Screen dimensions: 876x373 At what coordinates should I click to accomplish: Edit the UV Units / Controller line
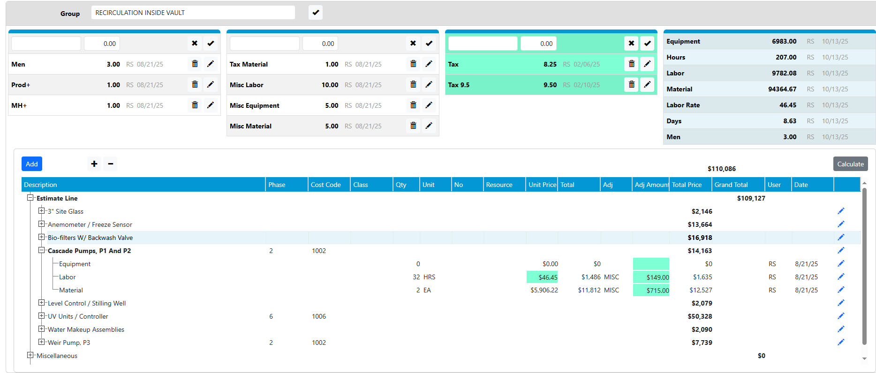[x=840, y=316]
